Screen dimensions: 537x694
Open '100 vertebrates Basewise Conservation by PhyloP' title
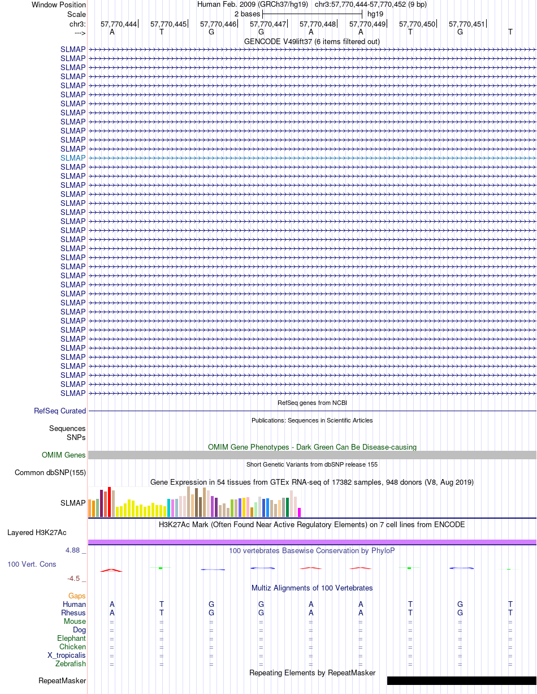[312, 550]
